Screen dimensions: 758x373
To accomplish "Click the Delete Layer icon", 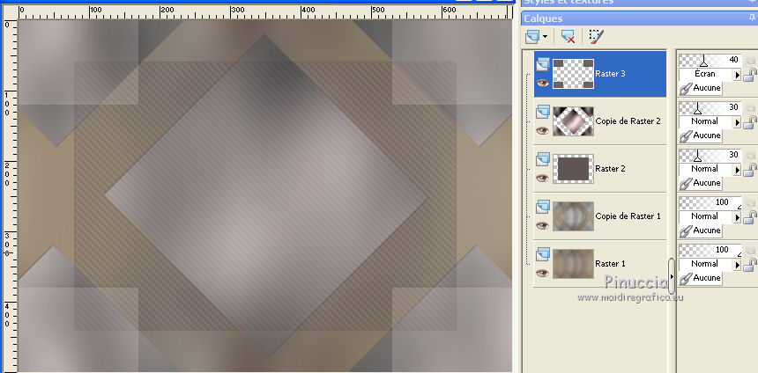I will pos(568,37).
